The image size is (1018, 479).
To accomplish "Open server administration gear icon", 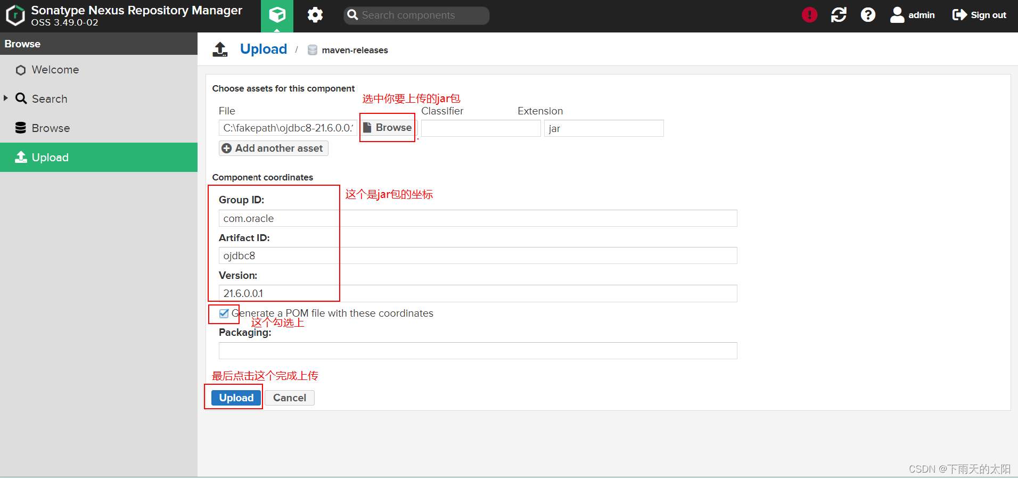I will point(315,15).
